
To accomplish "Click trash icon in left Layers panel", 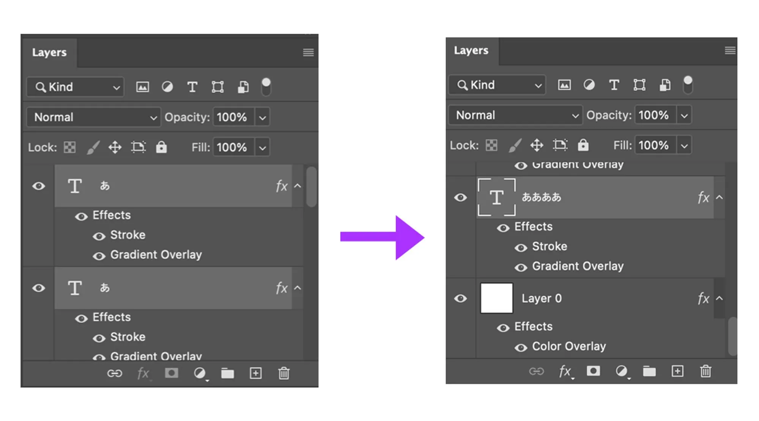I will [x=284, y=373].
